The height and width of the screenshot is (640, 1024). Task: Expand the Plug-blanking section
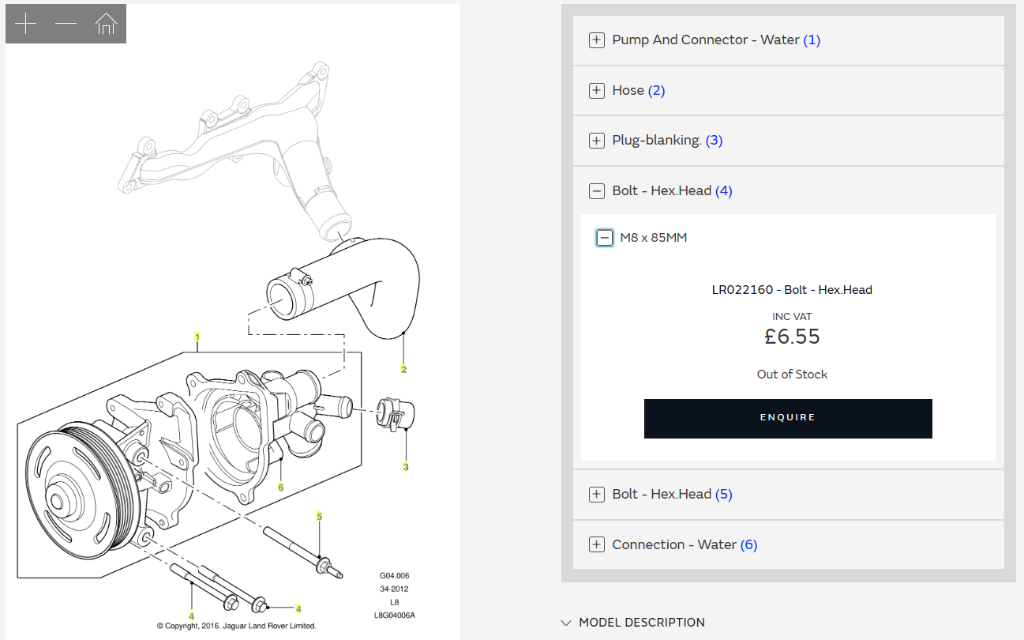597,141
